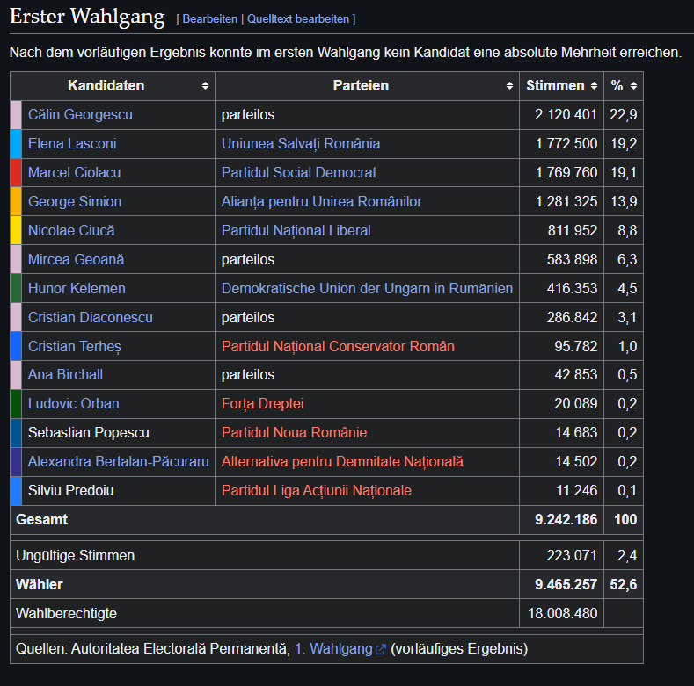The width and height of the screenshot is (694, 686).
Task: Open Mircea Geoană article
Action: pos(77,259)
